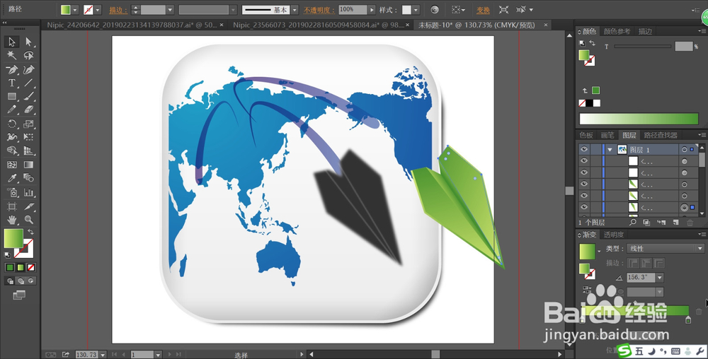Click the locate object magnifier in Layers panel
This screenshot has width=708, height=359.
(x=632, y=223)
